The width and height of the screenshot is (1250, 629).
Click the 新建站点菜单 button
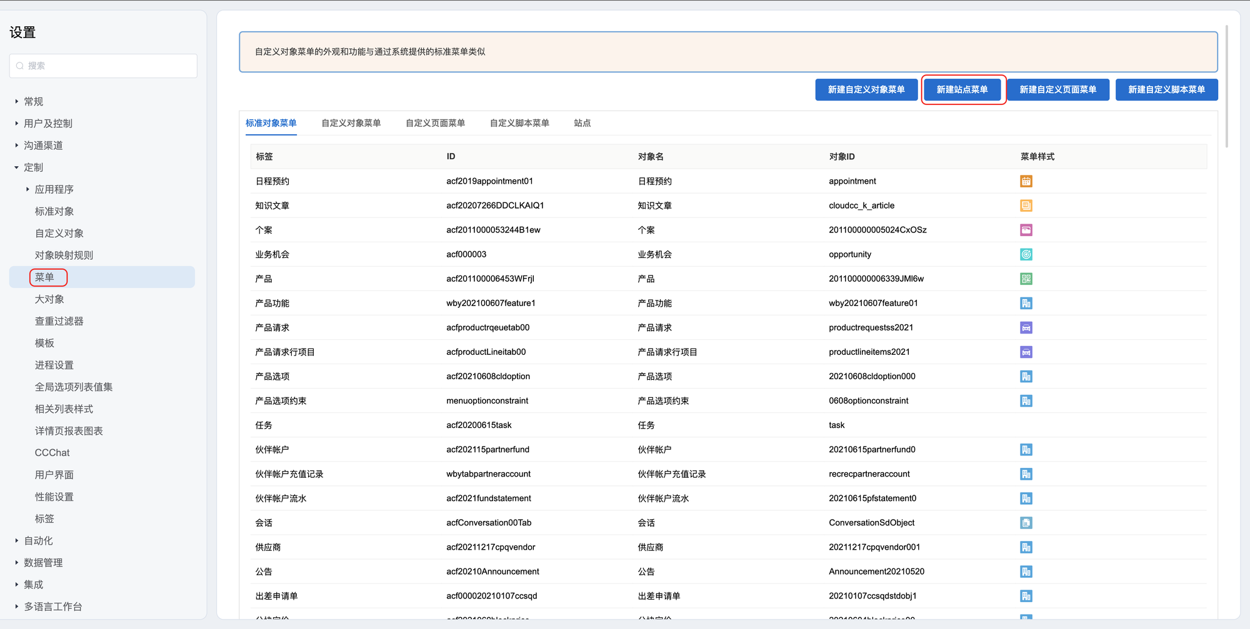tap(962, 89)
